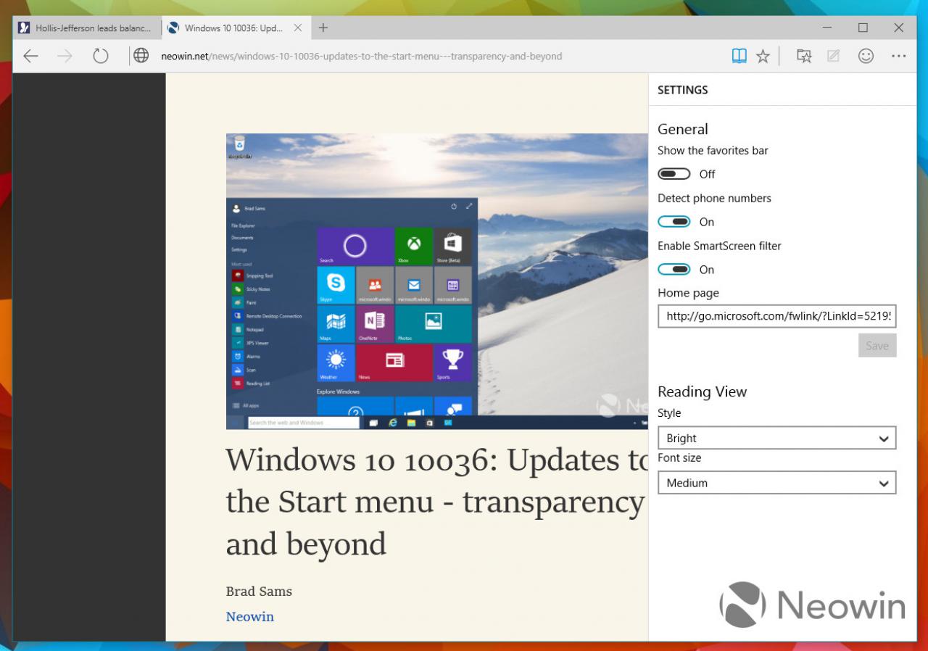This screenshot has width=928, height=651.
Task: Toggle Reading View book icon
Action: point(739,56)
